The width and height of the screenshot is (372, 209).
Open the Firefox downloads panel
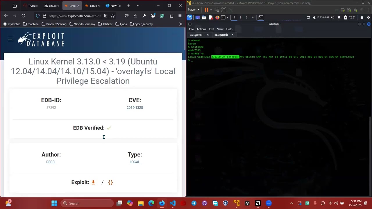pyautogui.click(x=135, y=16)
